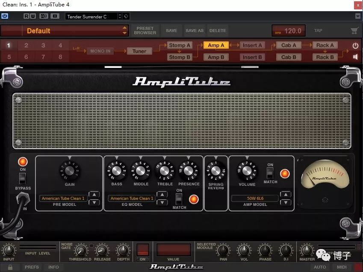Viewport: 363px width, 272px height.
Task: Select signal chain preset 2
Action: tap(26, 45)
